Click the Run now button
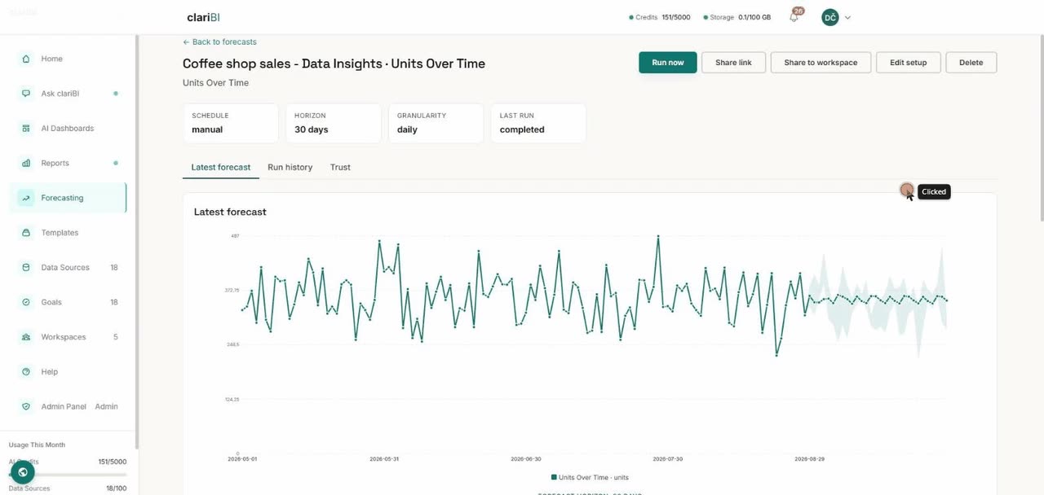 pyautogui.click(x=668, y=63)
